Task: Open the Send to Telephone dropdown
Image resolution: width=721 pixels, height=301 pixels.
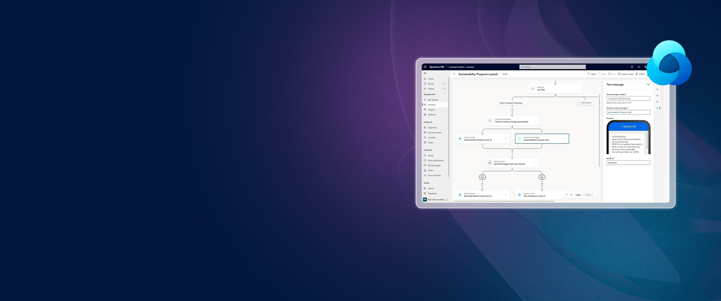Action: 649,162
